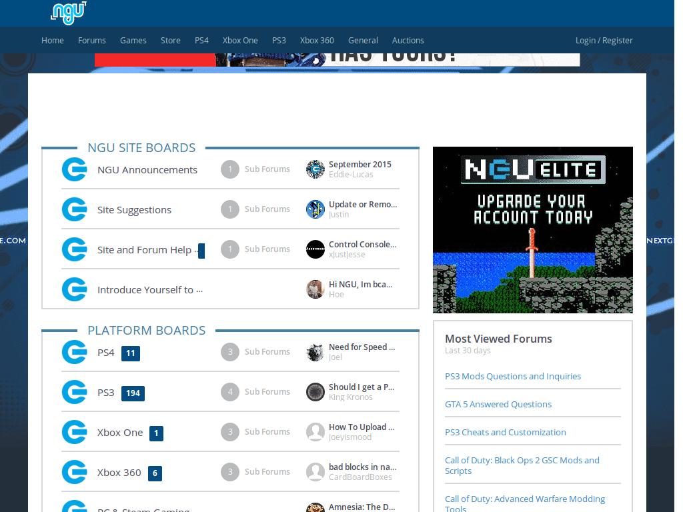Click Hoe's avatar next to Hi NGU post
Viewport: 683px width, 512px height.
[x=315, y=289]
